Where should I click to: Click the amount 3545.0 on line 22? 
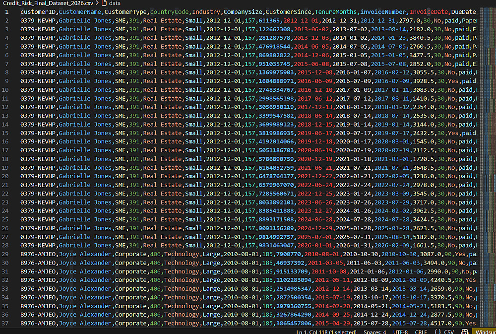pos(423,194)
